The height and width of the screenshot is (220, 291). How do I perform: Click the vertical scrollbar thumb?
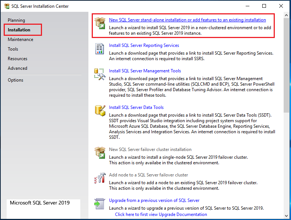(x=286, y=65)
